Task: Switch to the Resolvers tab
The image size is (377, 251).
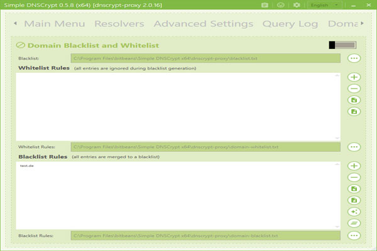Action: [x=119, y=24]
